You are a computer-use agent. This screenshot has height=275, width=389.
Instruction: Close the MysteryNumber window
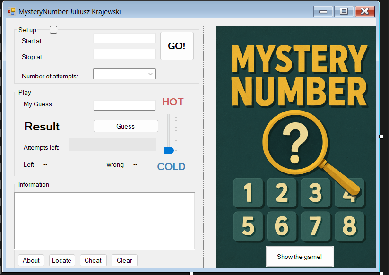pyautogui.click(x=365, y=11)
